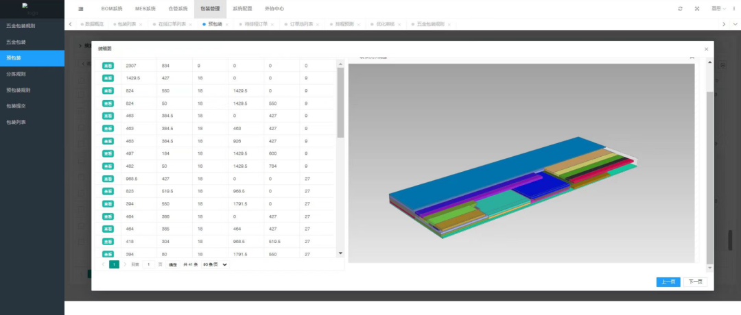Close the 装箱图 dialog
This screenshot has width=741, height=315.
706,49
